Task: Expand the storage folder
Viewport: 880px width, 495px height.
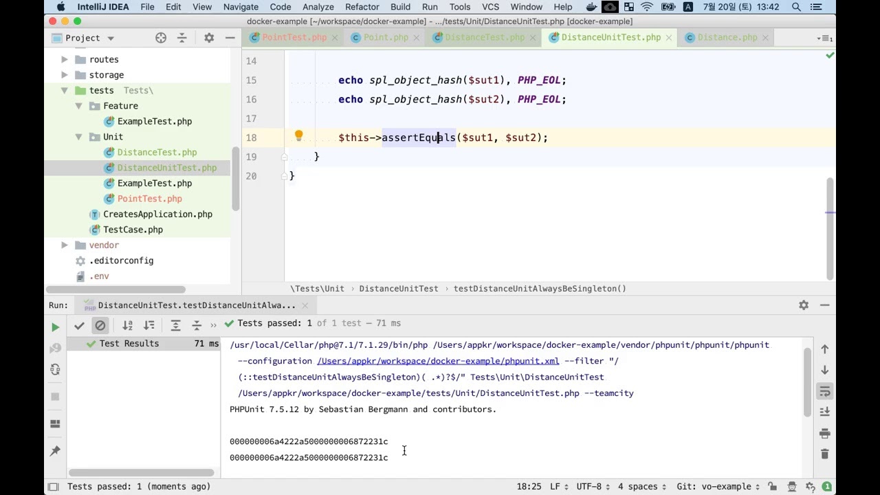Action: pos(65,74)
